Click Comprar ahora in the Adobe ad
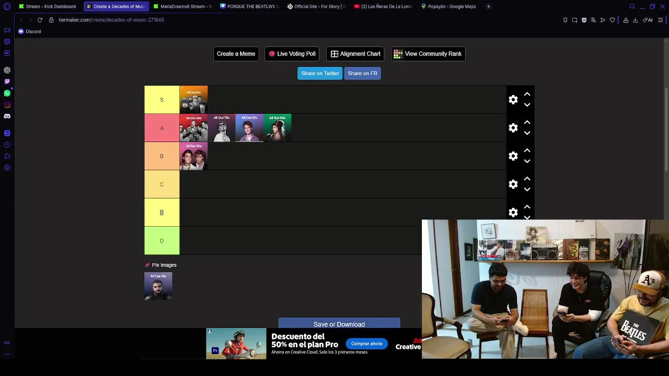This screenshot has width=669, height=376. coord(366,344)
